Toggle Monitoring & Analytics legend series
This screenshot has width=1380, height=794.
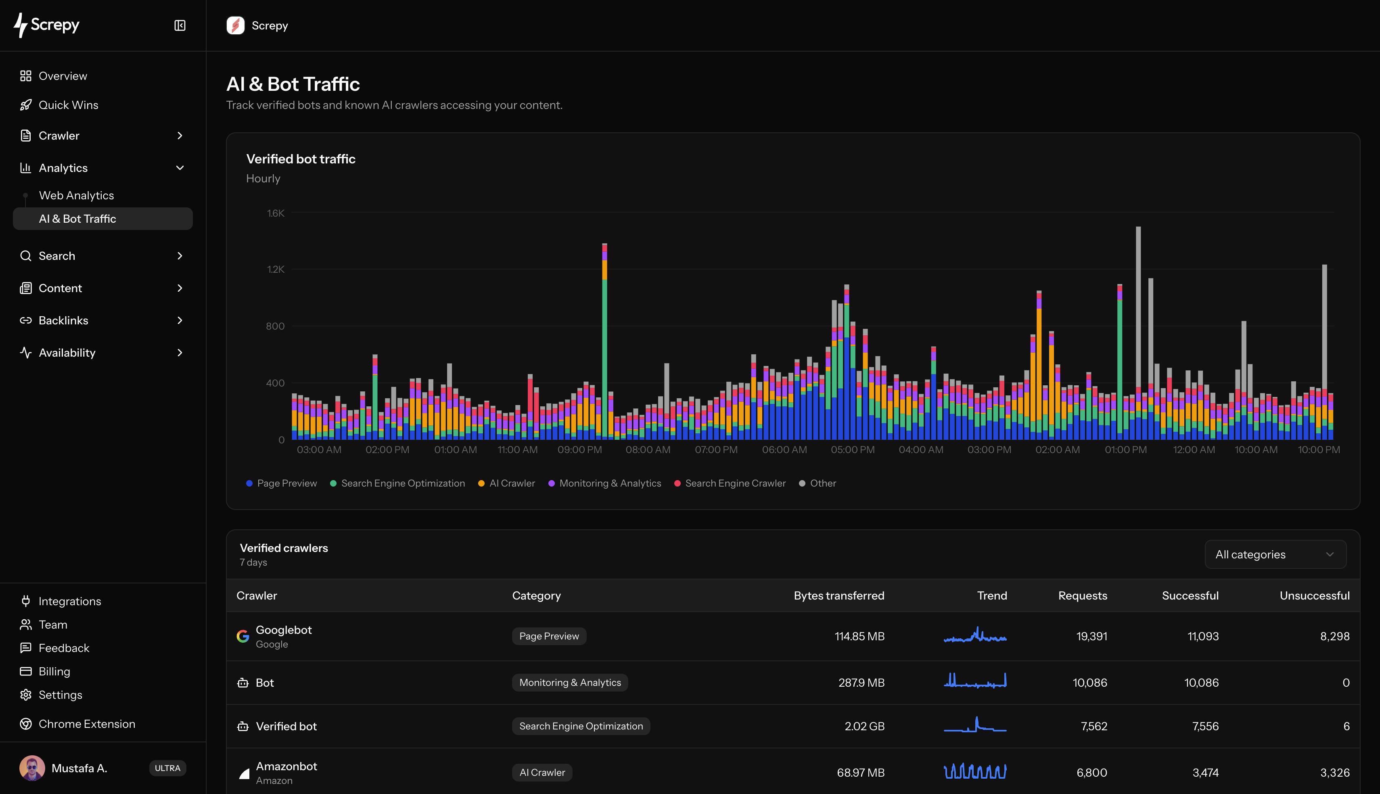(x=605, y=483)
